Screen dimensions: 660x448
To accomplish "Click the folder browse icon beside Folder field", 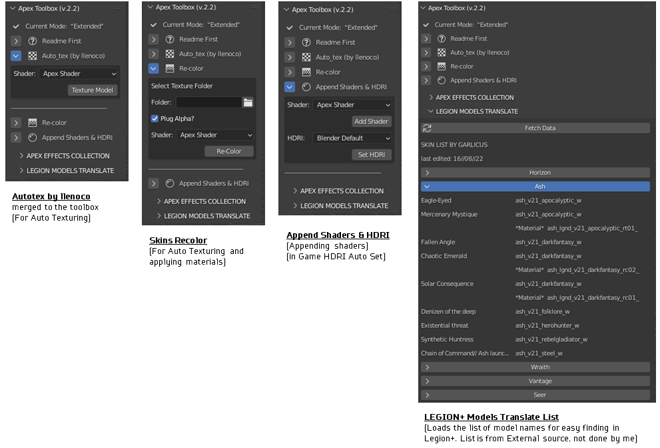I will 248,103.
